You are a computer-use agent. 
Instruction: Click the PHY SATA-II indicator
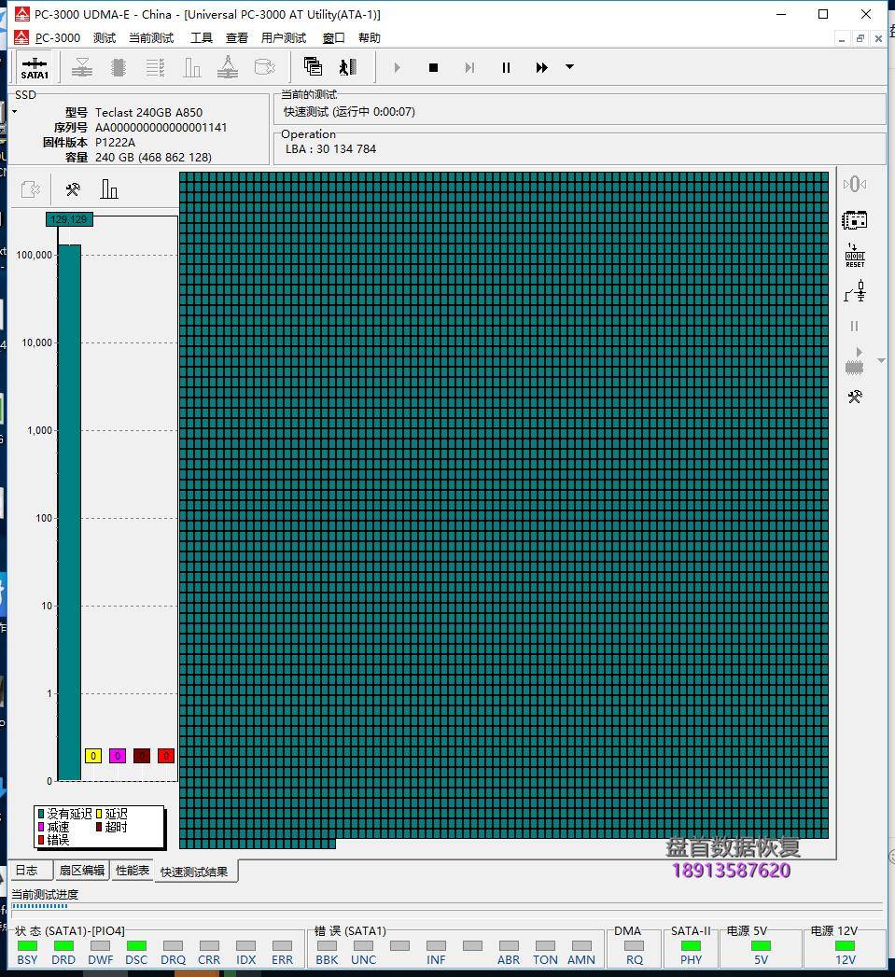pyautogui.click(x=691, y=946)
